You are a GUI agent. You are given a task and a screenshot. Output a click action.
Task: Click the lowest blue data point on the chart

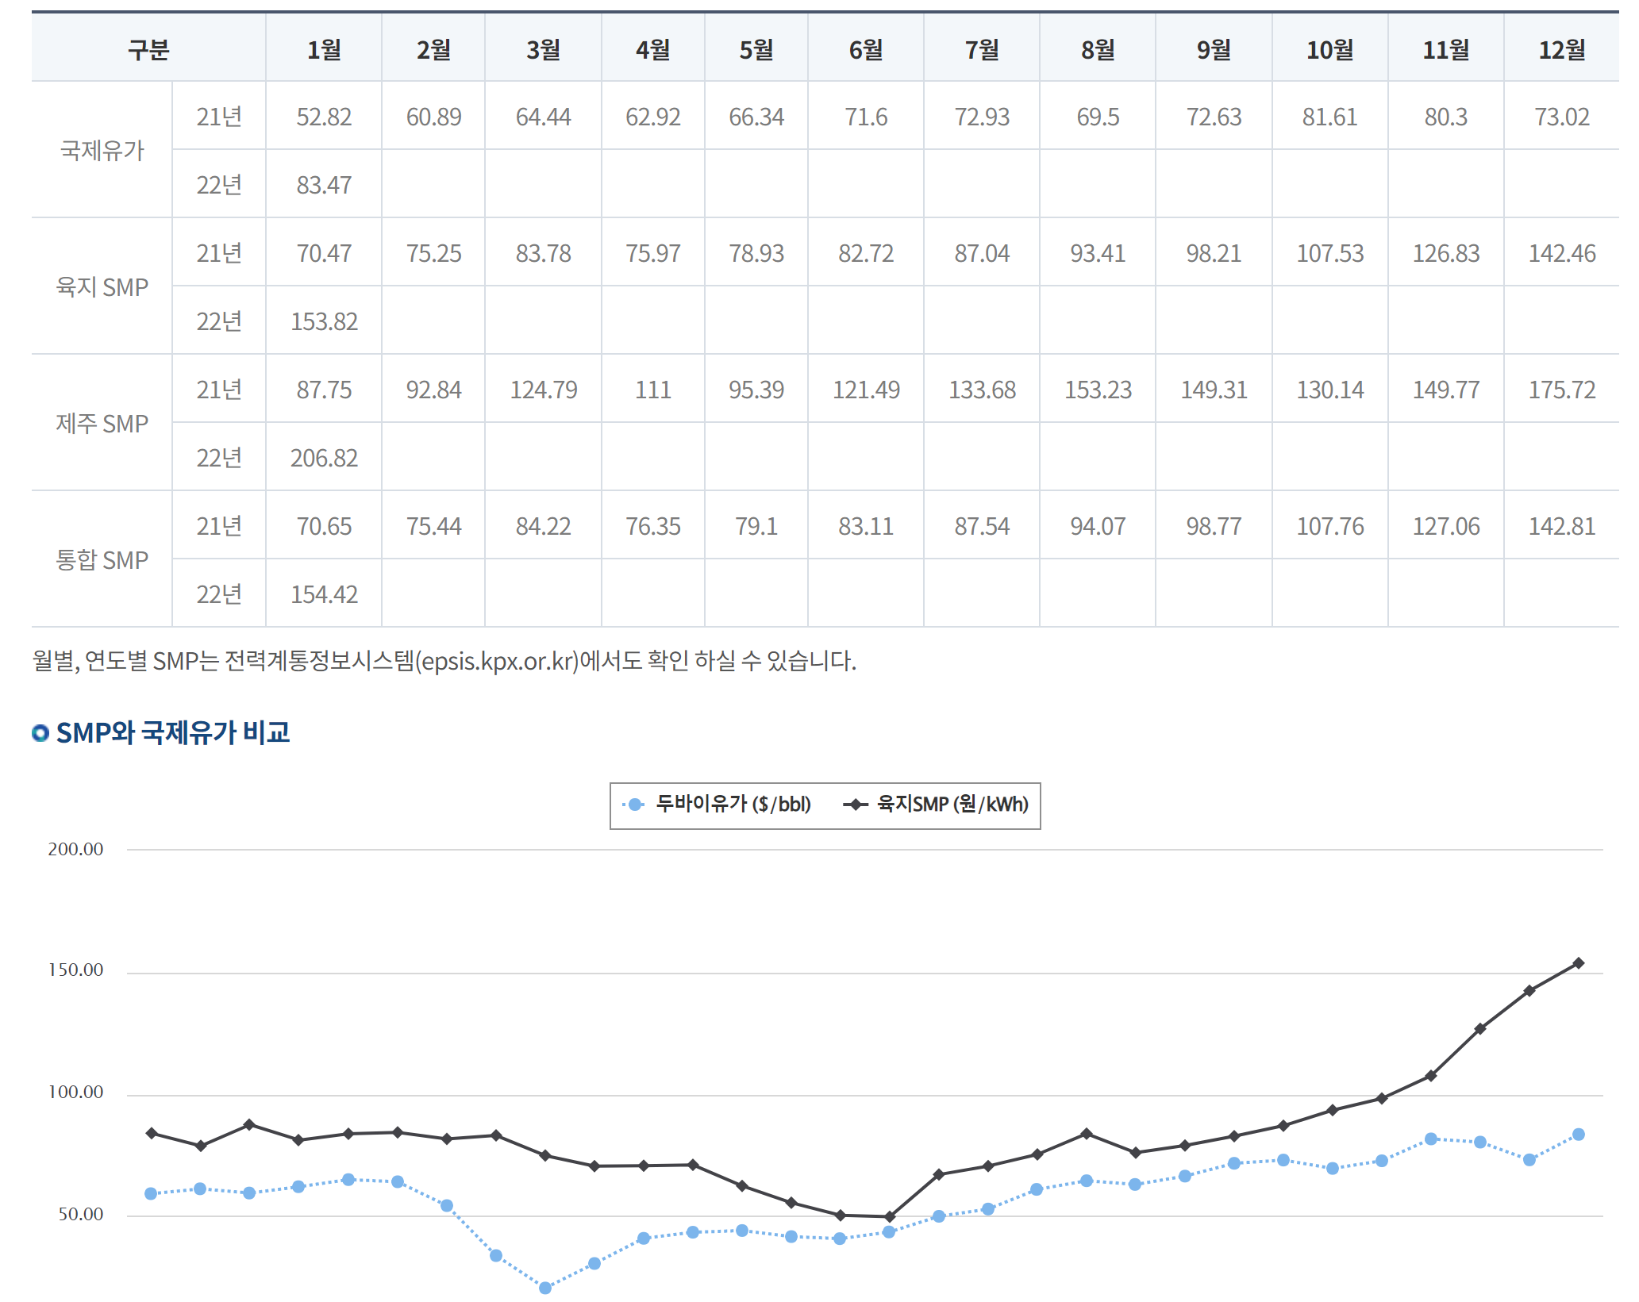545,1288
